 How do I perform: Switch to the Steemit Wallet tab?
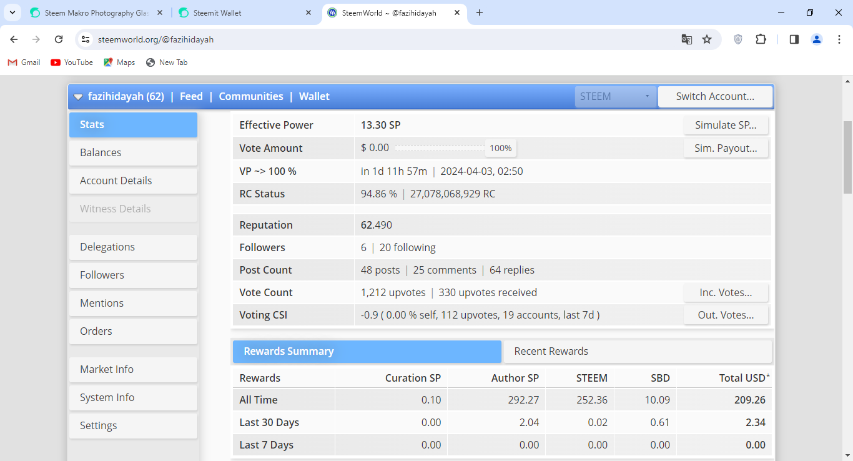coord(245,12)
